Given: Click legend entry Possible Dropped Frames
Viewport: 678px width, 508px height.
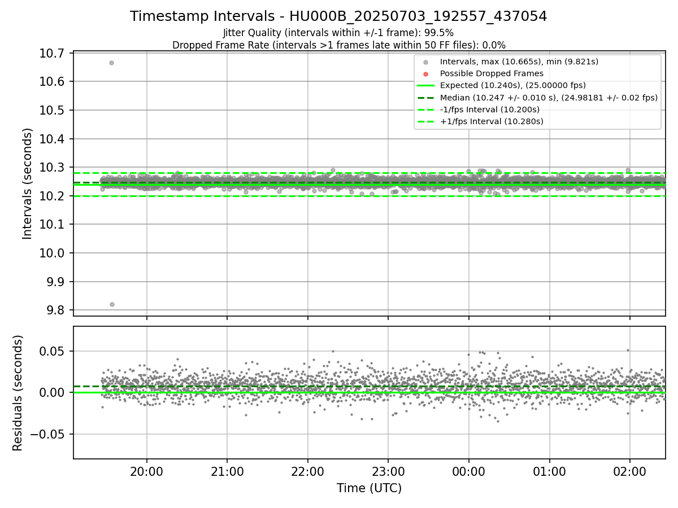Looking at the screenshot, I should 492,73.
